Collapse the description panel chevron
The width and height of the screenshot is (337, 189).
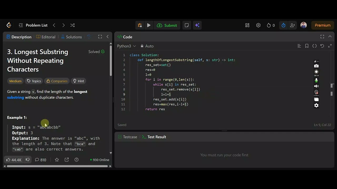tap(107, 37)
